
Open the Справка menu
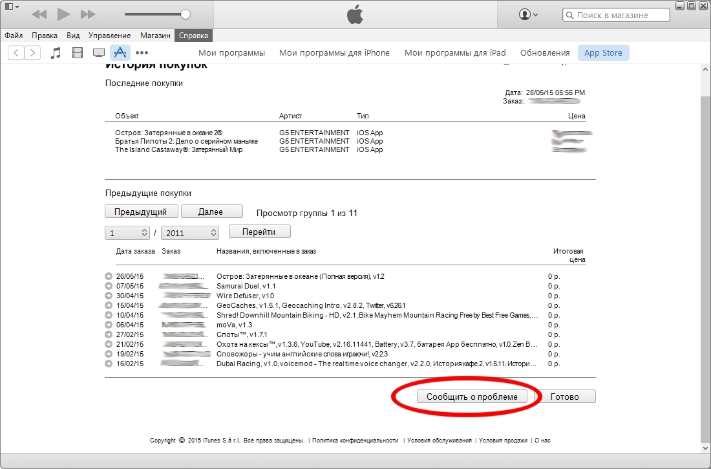click(x=193, y=36)
